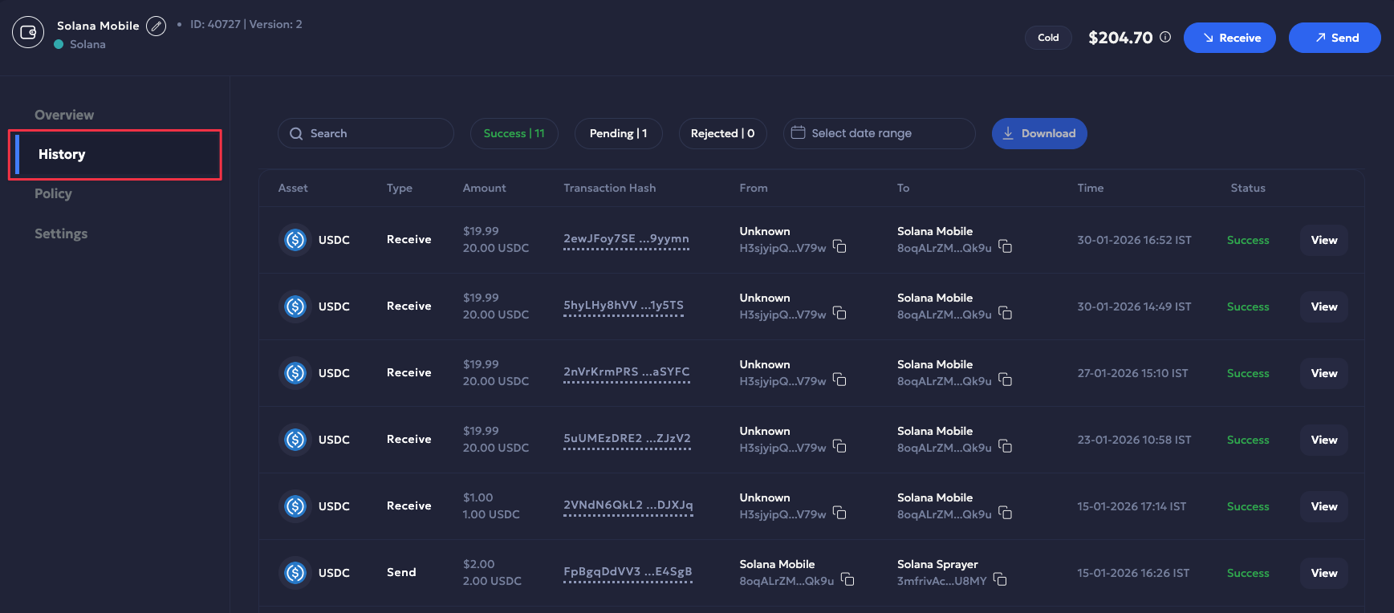Click the wallet icon next to Solana Mobile
The width and height of the screenshot is (1394, 613).
point(28,32)
